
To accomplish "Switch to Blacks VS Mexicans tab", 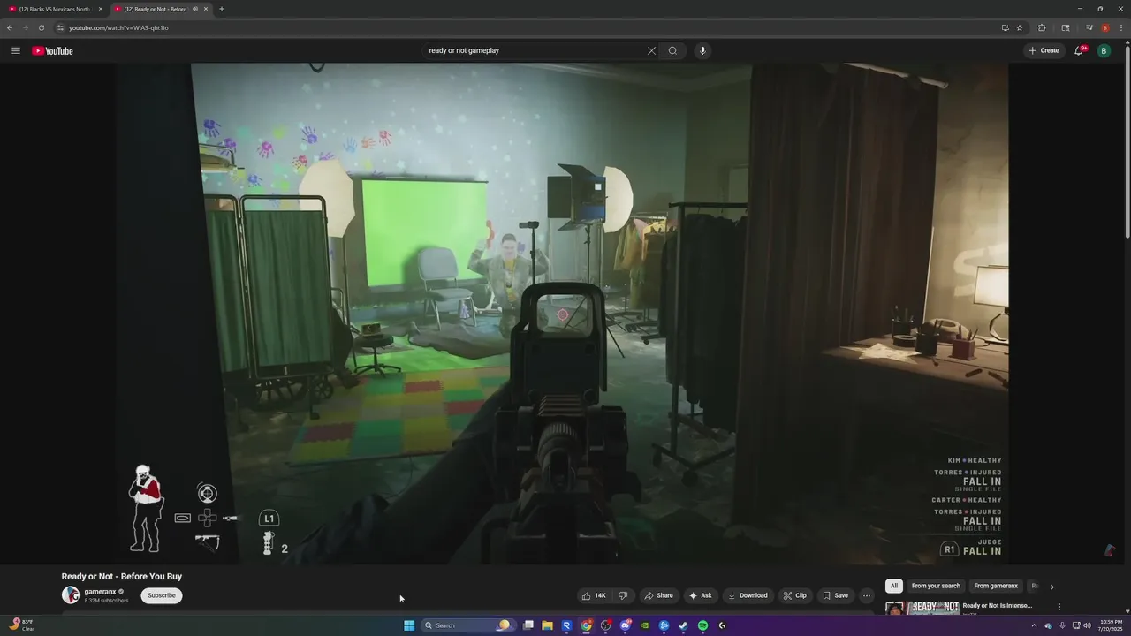I will coord(56,9).
